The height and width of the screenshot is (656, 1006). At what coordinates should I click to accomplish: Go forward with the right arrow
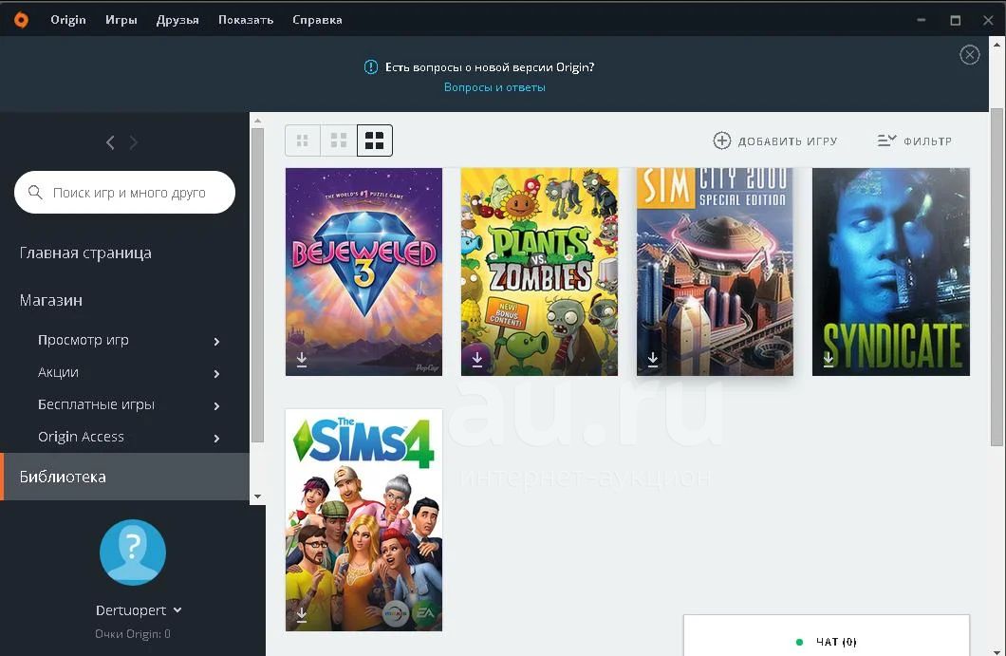(x=134, y=142)
